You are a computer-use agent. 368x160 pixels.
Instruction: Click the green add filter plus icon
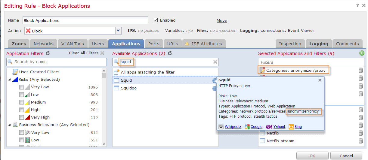click(x=362, y=53)
